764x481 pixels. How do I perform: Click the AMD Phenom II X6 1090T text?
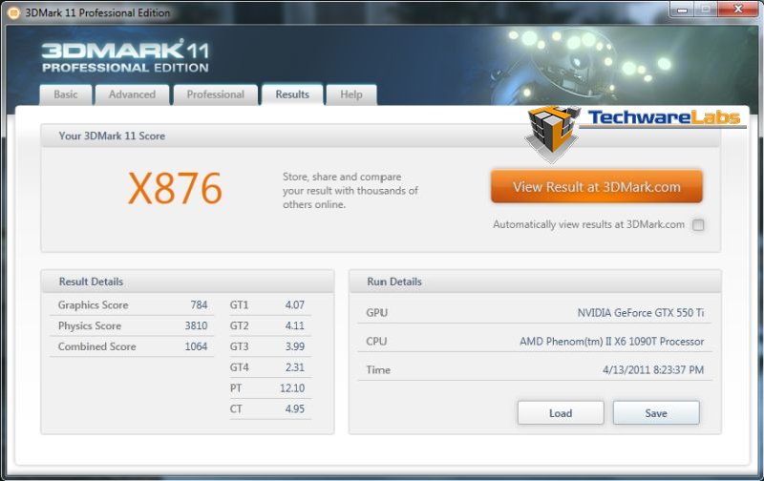click(x=611, y=342)
